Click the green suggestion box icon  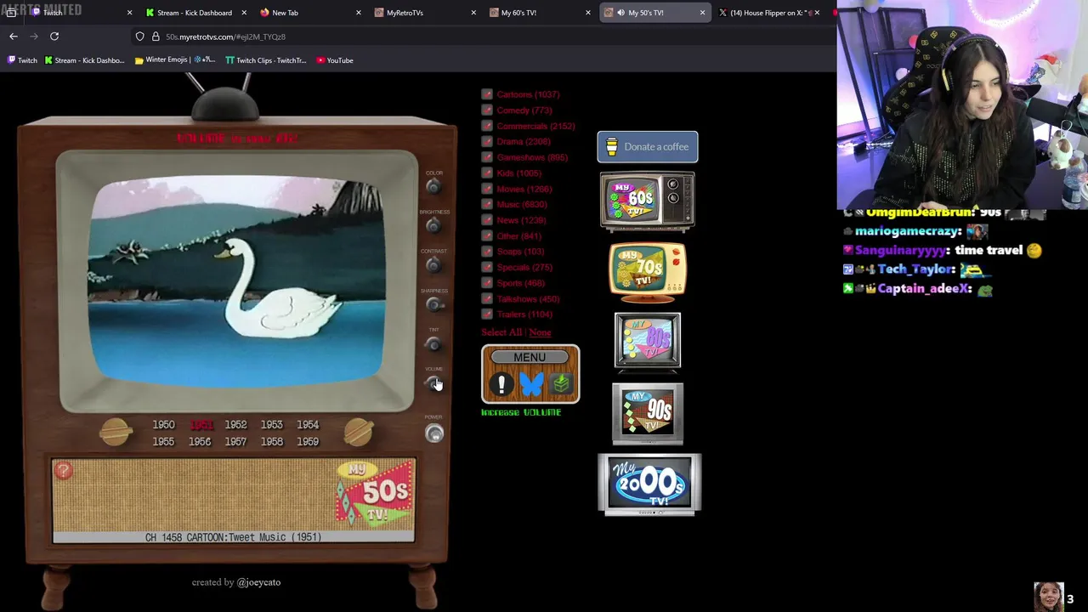561,384
